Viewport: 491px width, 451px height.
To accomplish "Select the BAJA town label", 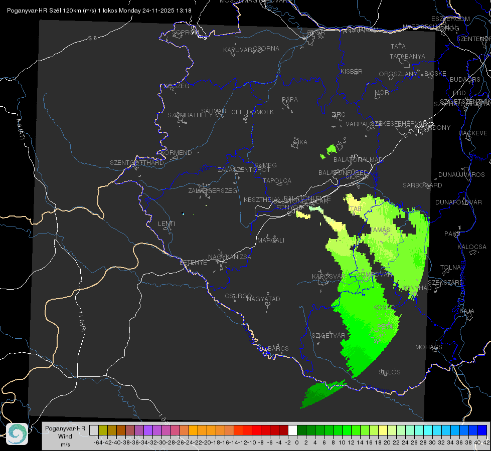I will (467, 311).
